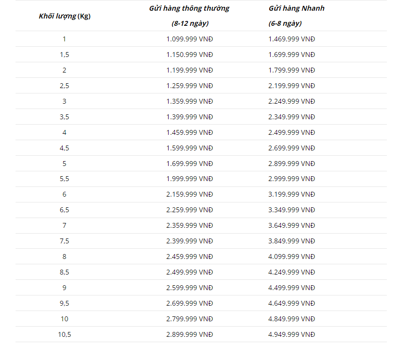Select the 6 kg weight cell

tap(64, 194)
